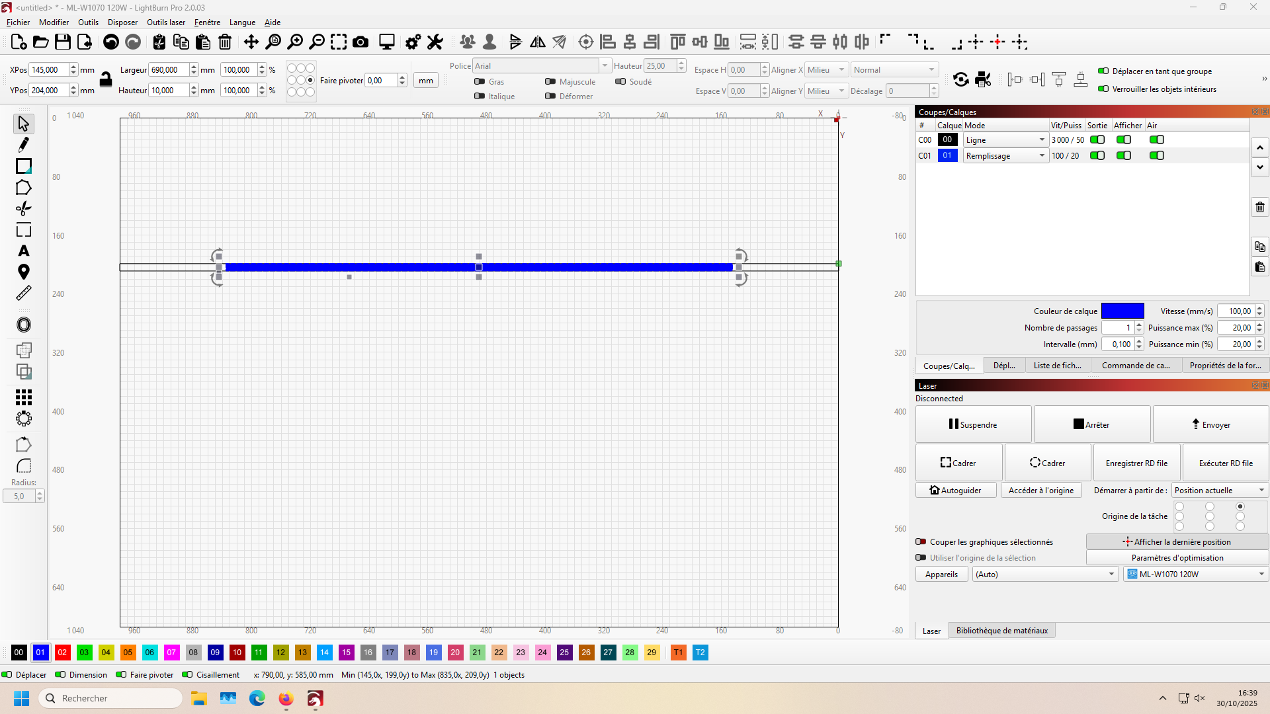
Task: Open the ML-W1070 120W device dropdown
Action: click(1195, 574)
